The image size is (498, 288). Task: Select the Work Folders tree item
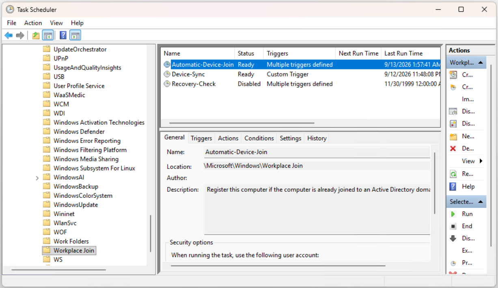(x=71, y=241)
